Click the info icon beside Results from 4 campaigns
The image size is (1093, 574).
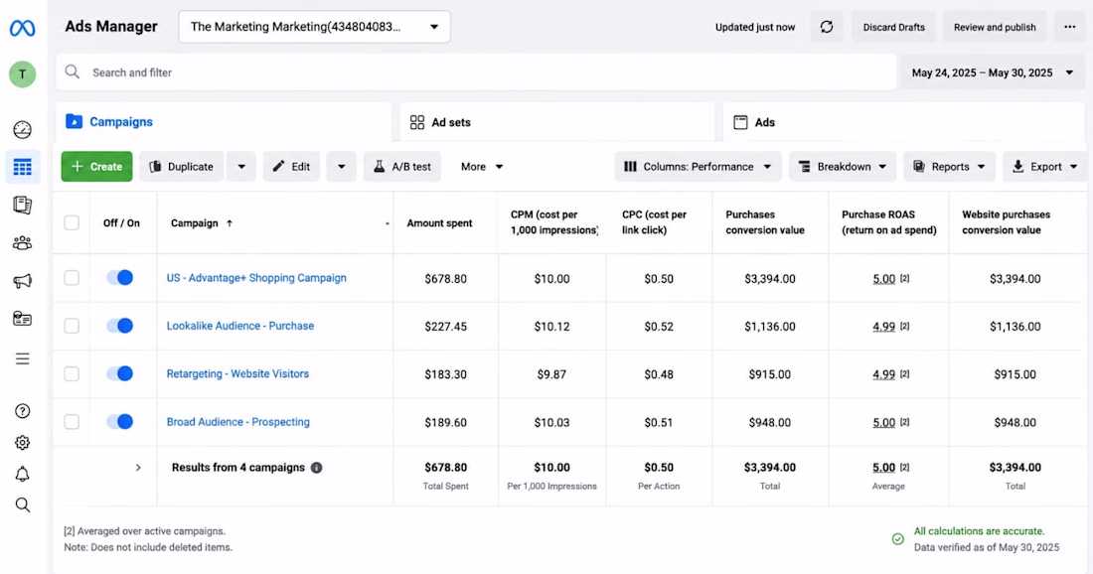click(x=316, y=468)
